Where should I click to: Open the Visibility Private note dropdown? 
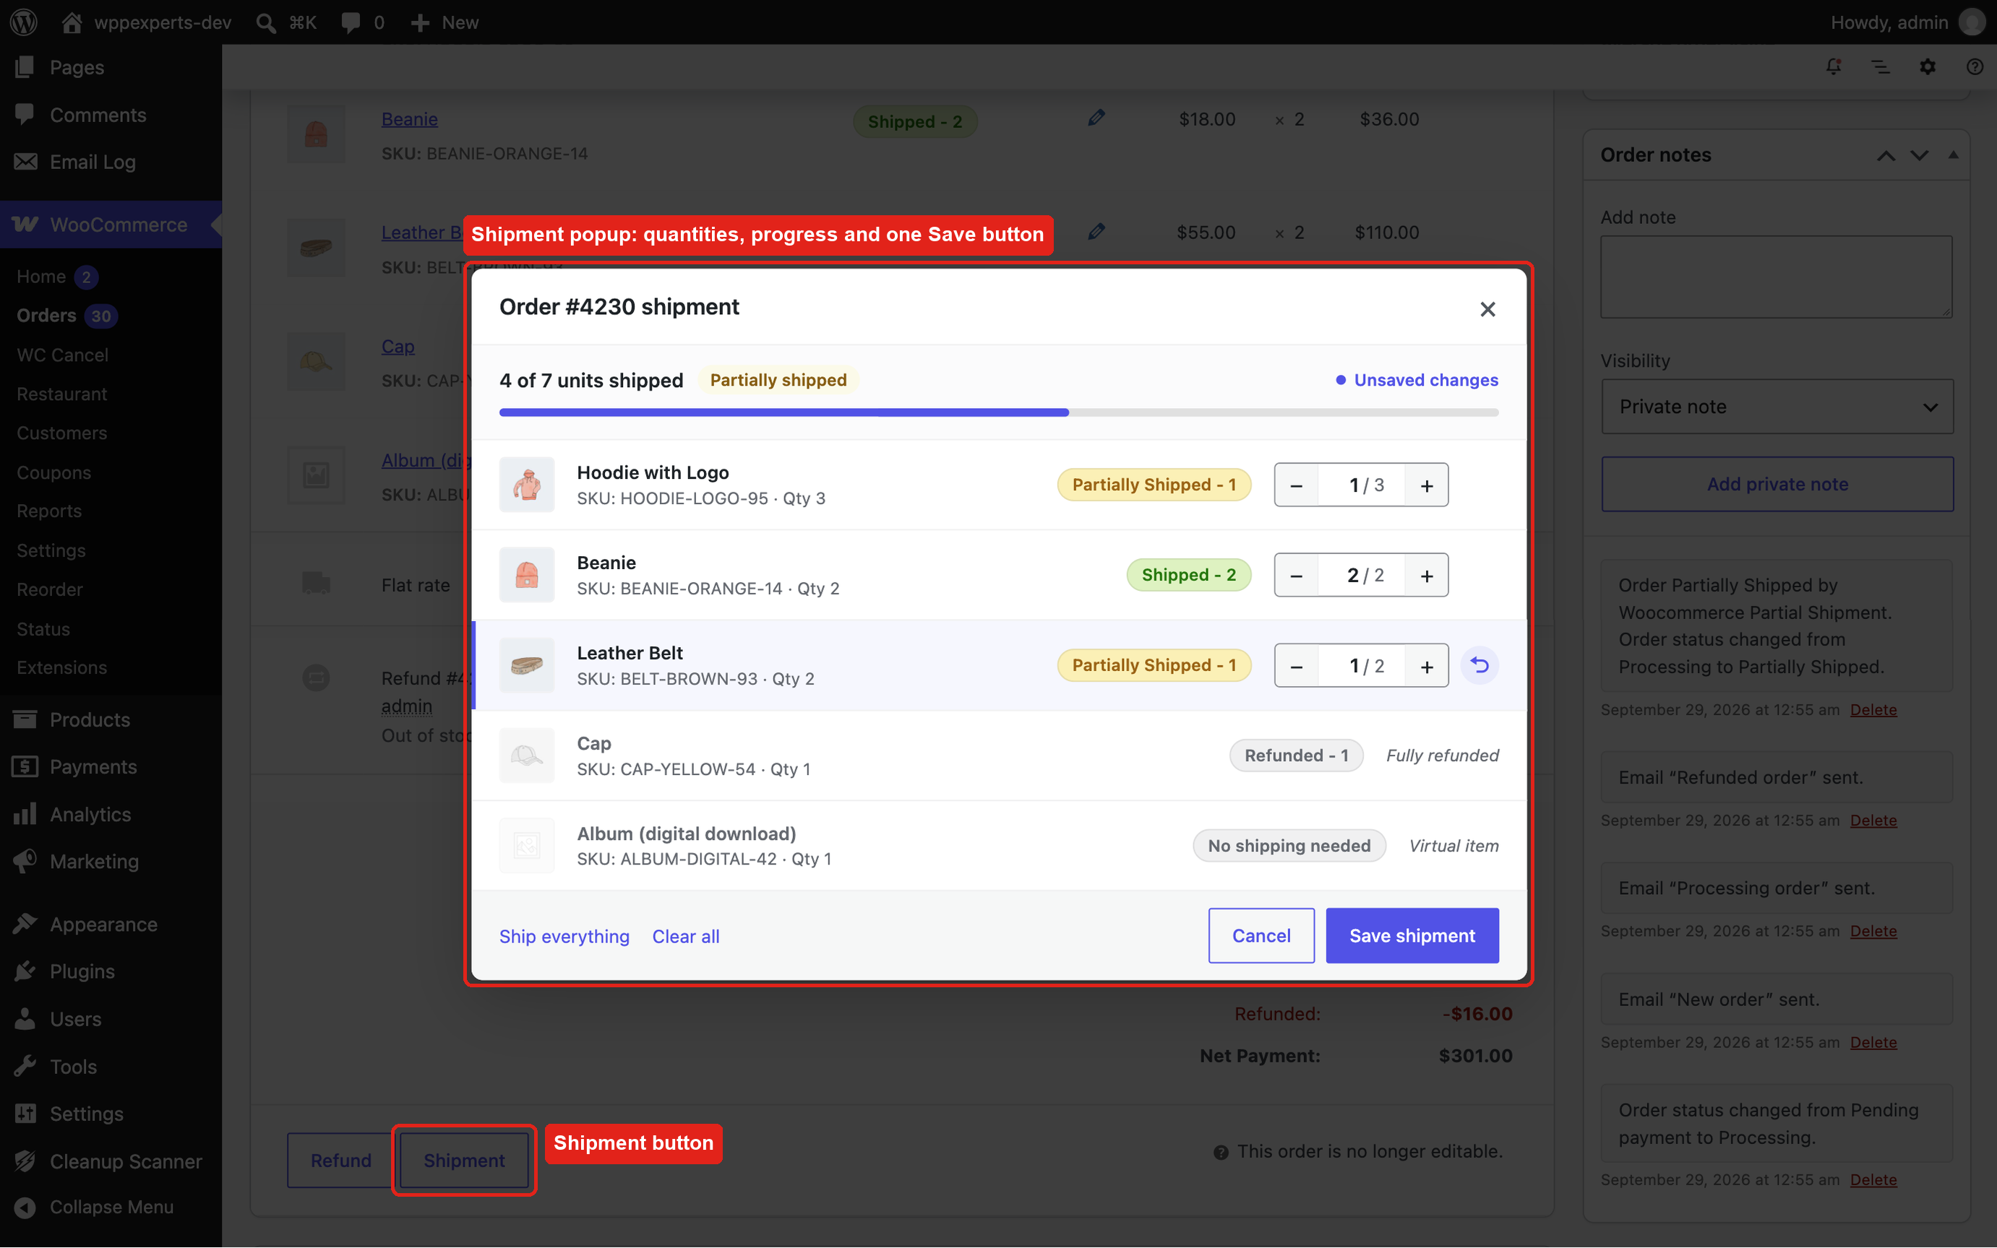(x=1777, y=406)
